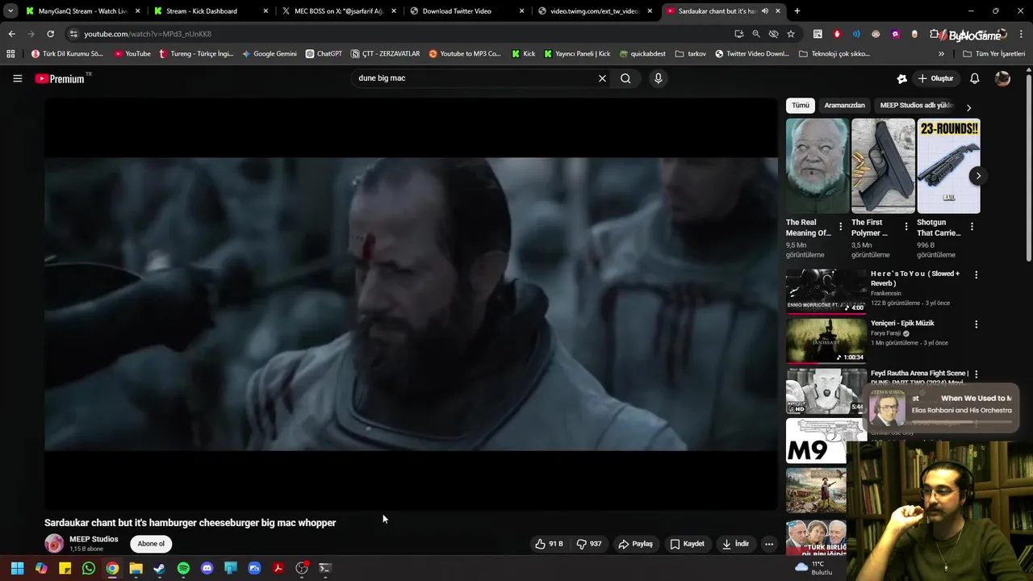Save video with the Kaydet button
Screen dimensions: 1033x581
point(688,544)
